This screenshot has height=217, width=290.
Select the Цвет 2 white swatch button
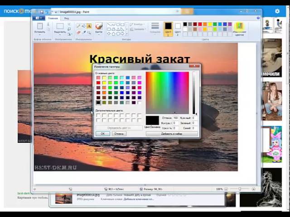(178, 29)
